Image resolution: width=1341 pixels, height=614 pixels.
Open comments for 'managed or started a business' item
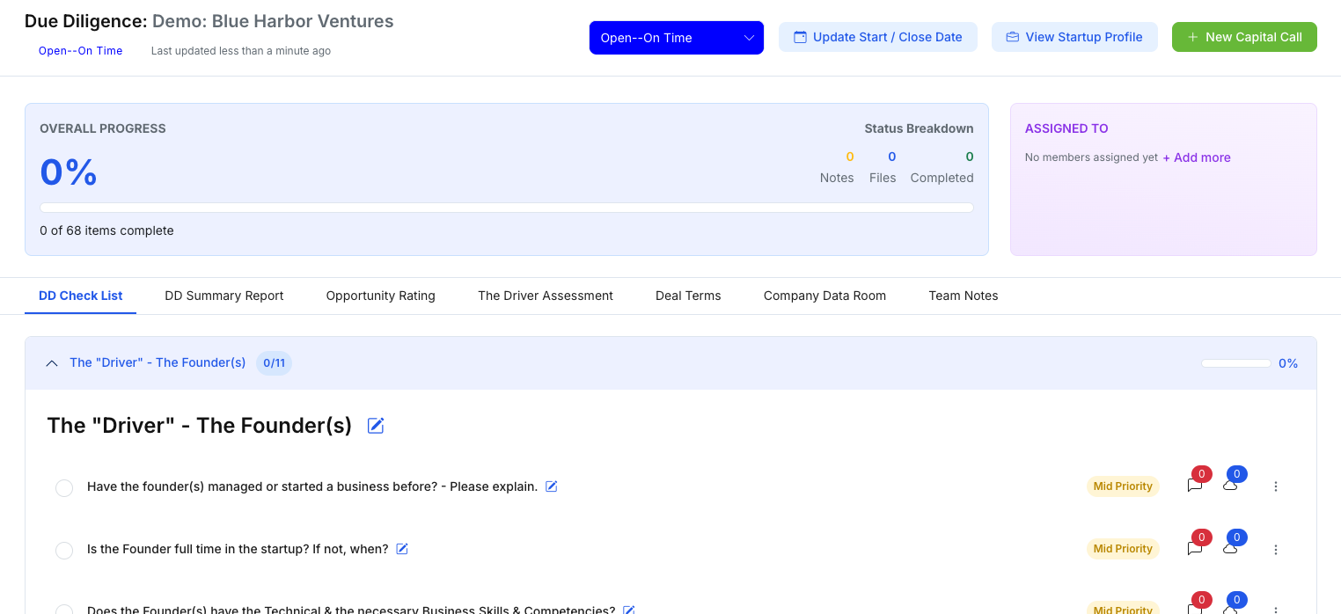1194,486
